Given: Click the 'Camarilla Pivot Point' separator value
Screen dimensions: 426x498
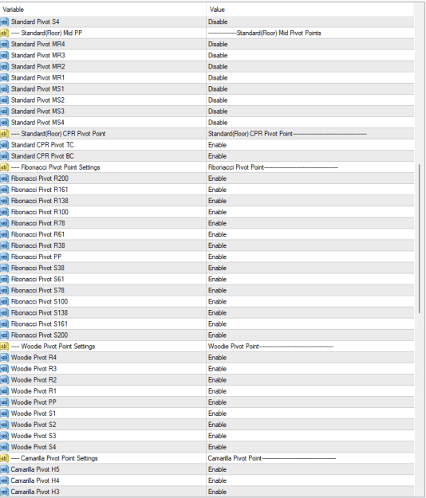Looking at the screenshot, I should coord(272,458).
